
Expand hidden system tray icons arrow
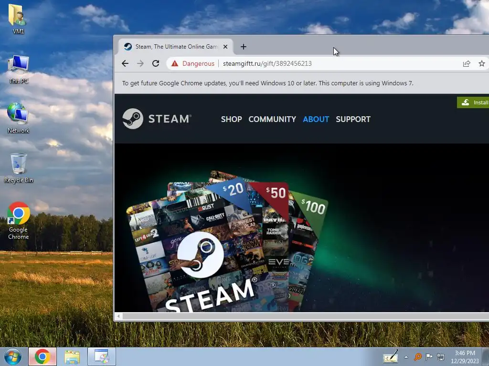(x=406, y=357)
